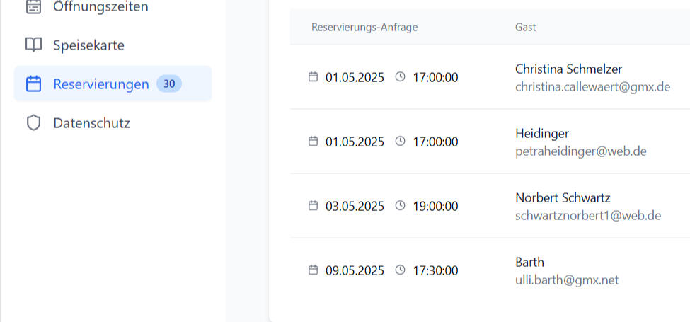Click calendar icon in Barth's reservation row

click(314, 270)
